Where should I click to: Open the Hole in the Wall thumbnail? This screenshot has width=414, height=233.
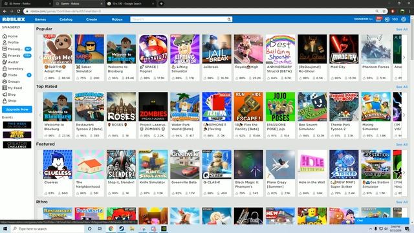312,164
